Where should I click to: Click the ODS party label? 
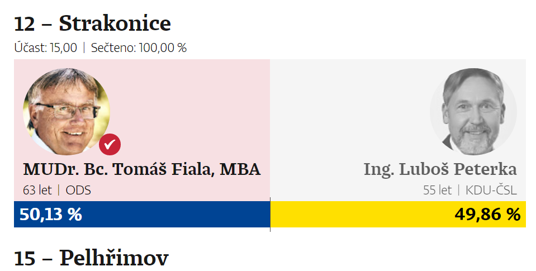pos(78,190)
